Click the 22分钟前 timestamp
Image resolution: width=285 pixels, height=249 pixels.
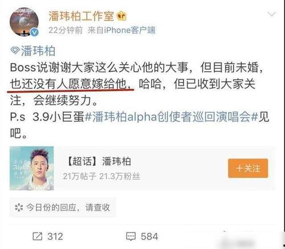tap(66, 30)
